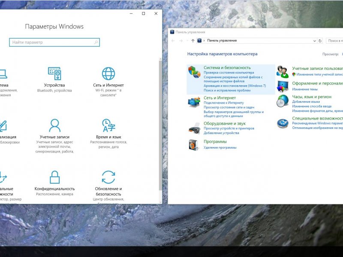Image resolution: width=343 pixels, height=257 pixels.
Task: Go back in Control Panel navigation
Action: pos(173,41)
